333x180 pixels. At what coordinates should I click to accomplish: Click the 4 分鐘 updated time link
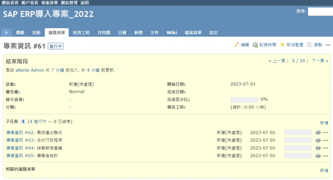tap(93, 70)
